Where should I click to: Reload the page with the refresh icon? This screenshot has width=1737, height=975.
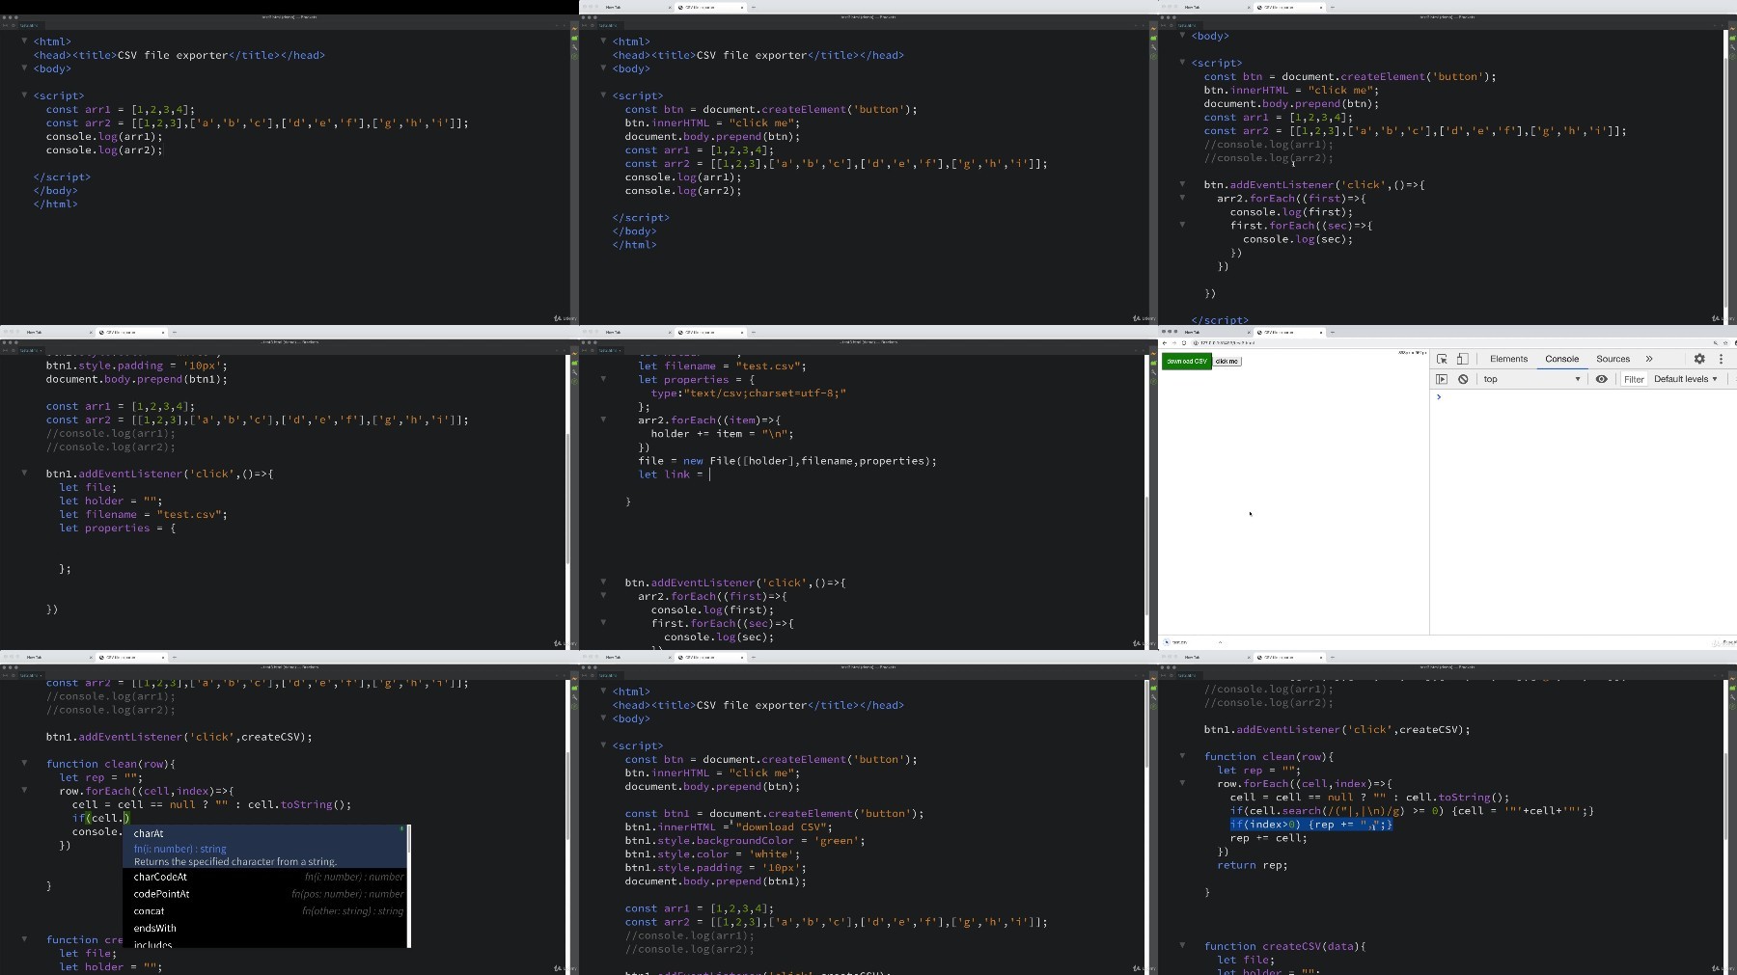[1184, 343]
